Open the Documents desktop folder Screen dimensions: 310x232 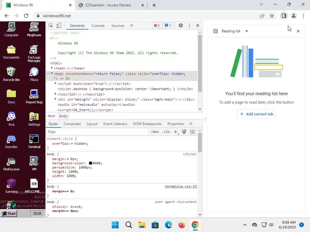[11, 52]
